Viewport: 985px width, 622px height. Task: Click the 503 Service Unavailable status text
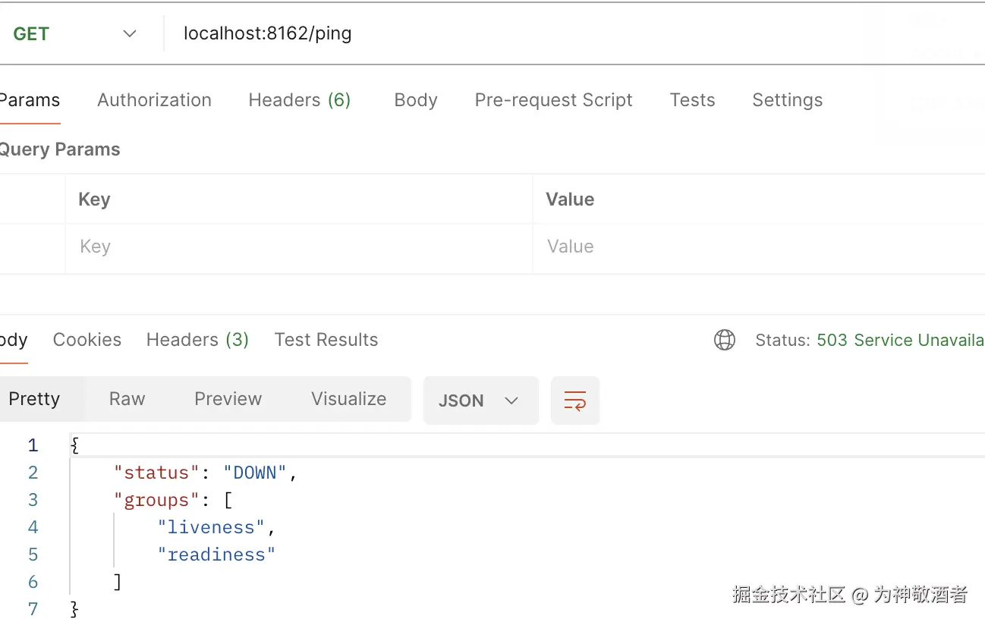pos(900,340)
